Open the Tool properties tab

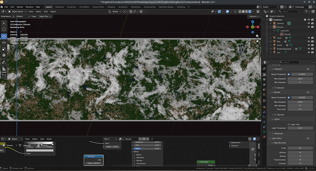point(264,69)
